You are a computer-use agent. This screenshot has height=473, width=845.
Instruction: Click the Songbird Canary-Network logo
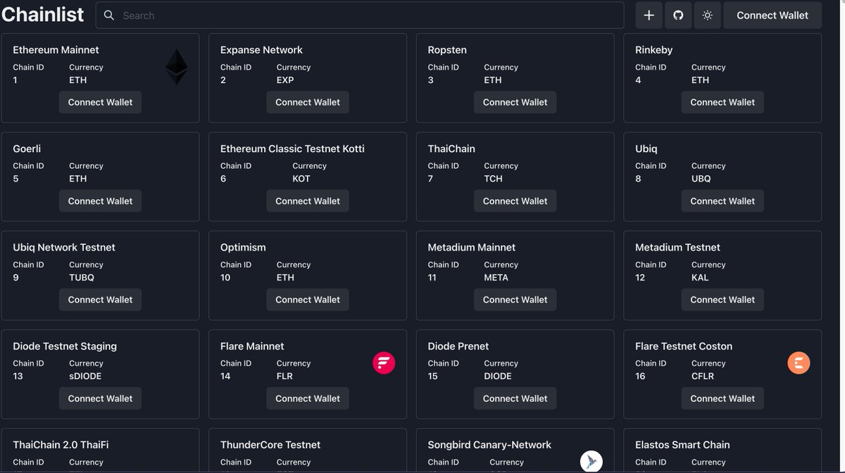click(590, 461)
